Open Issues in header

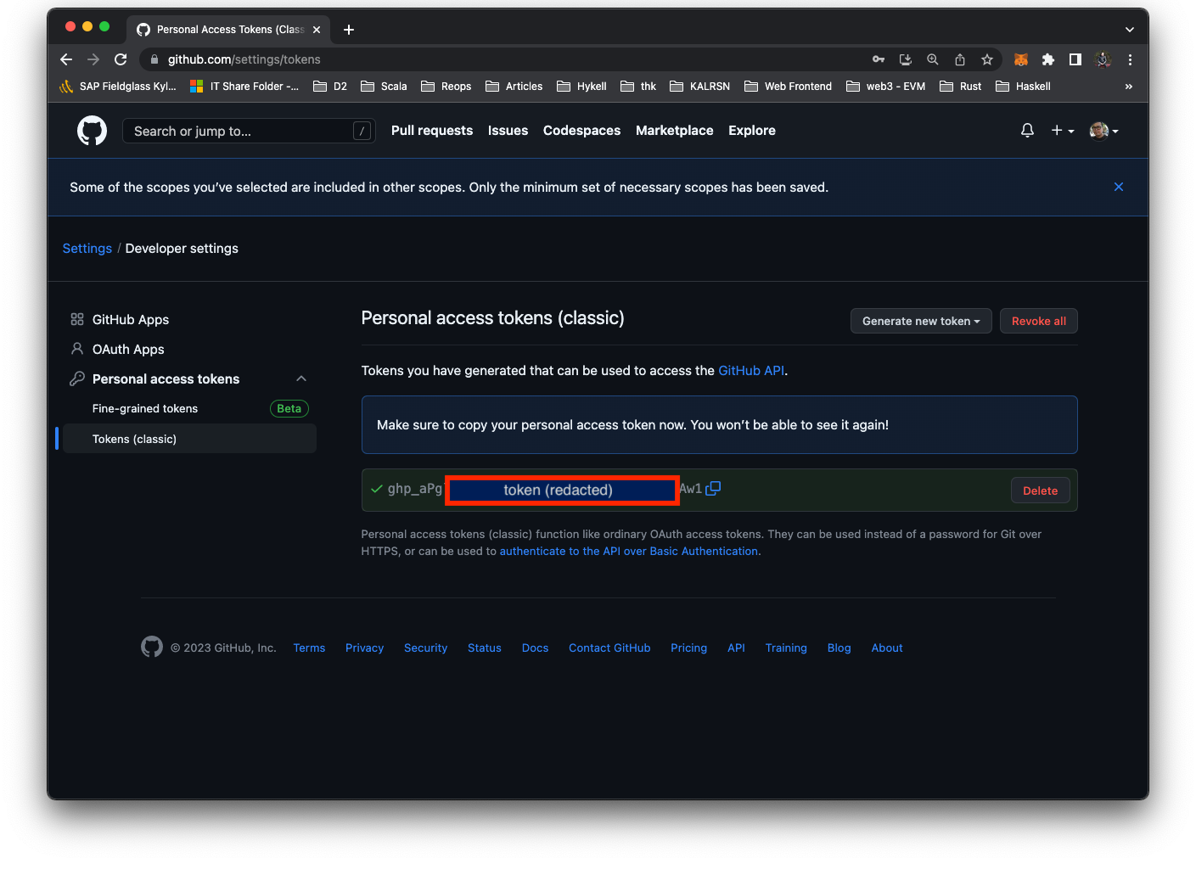[x=508, y=131]
